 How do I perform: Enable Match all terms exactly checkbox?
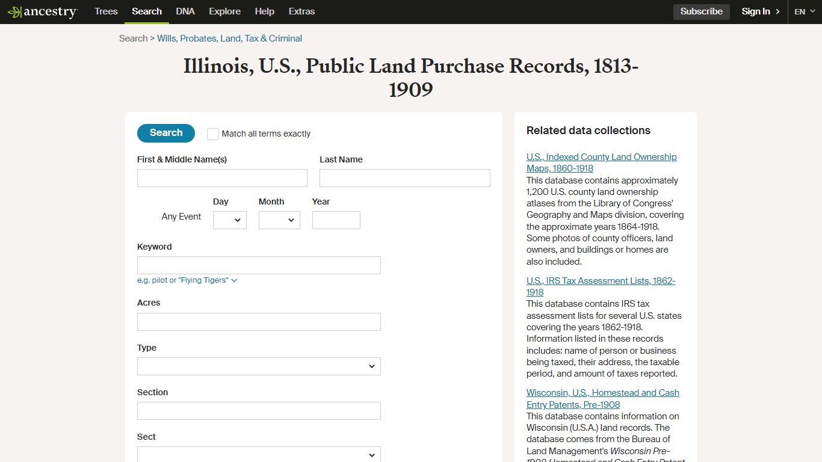point(213,134)
